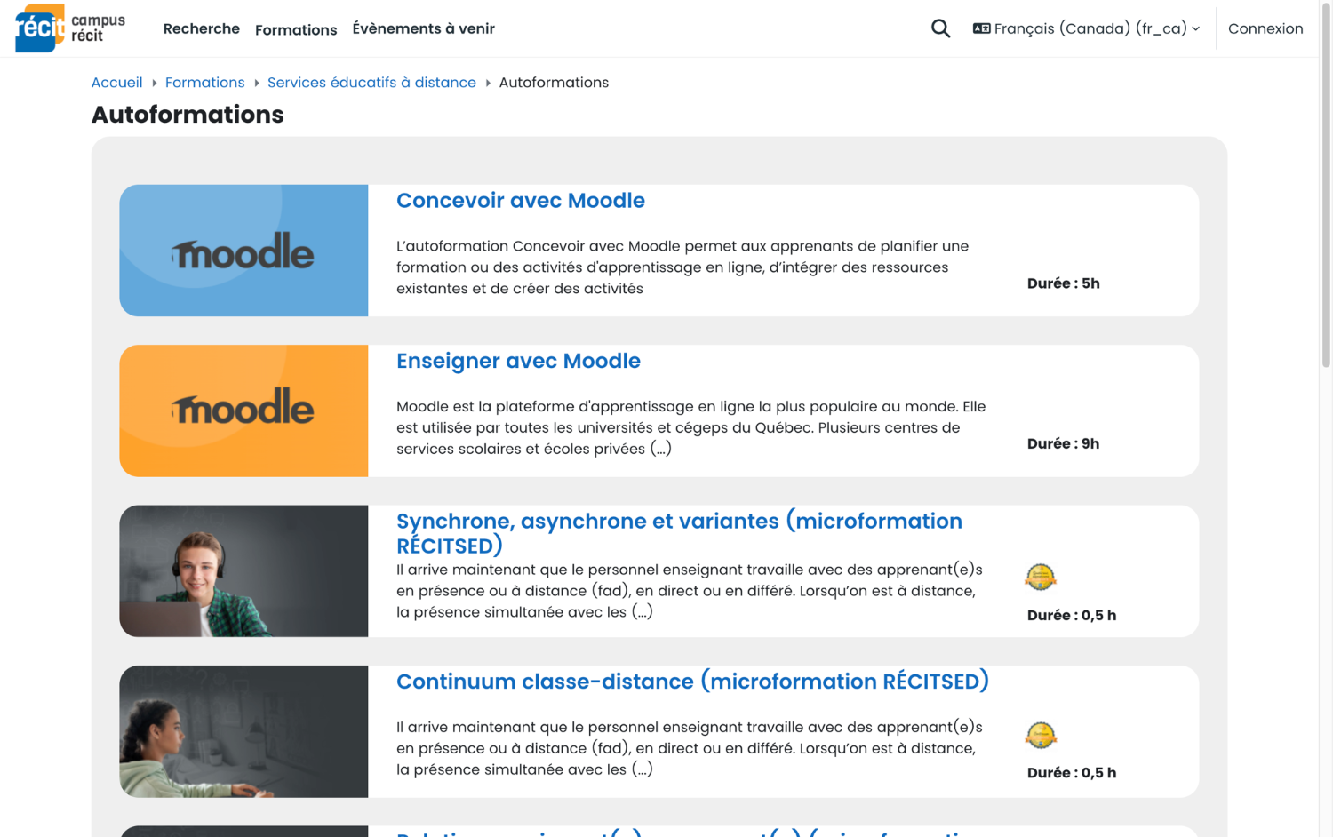Click the Continuum classe-distance course image
This screenshot has height=837, width=1333.
click(x=243, y=731)
